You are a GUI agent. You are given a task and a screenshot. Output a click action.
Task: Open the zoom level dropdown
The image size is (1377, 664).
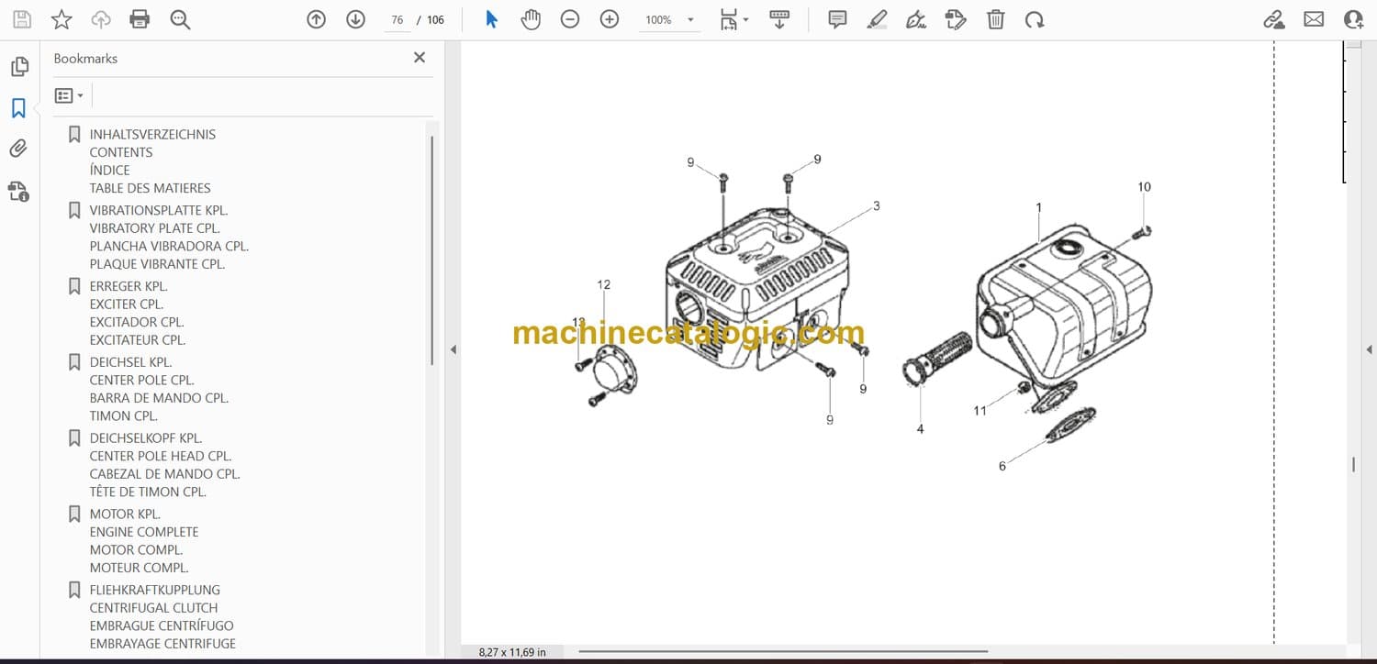[x=690, y=20]
